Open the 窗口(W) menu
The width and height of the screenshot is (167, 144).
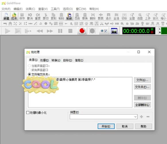pyautogui.click(x=81, y=9)
